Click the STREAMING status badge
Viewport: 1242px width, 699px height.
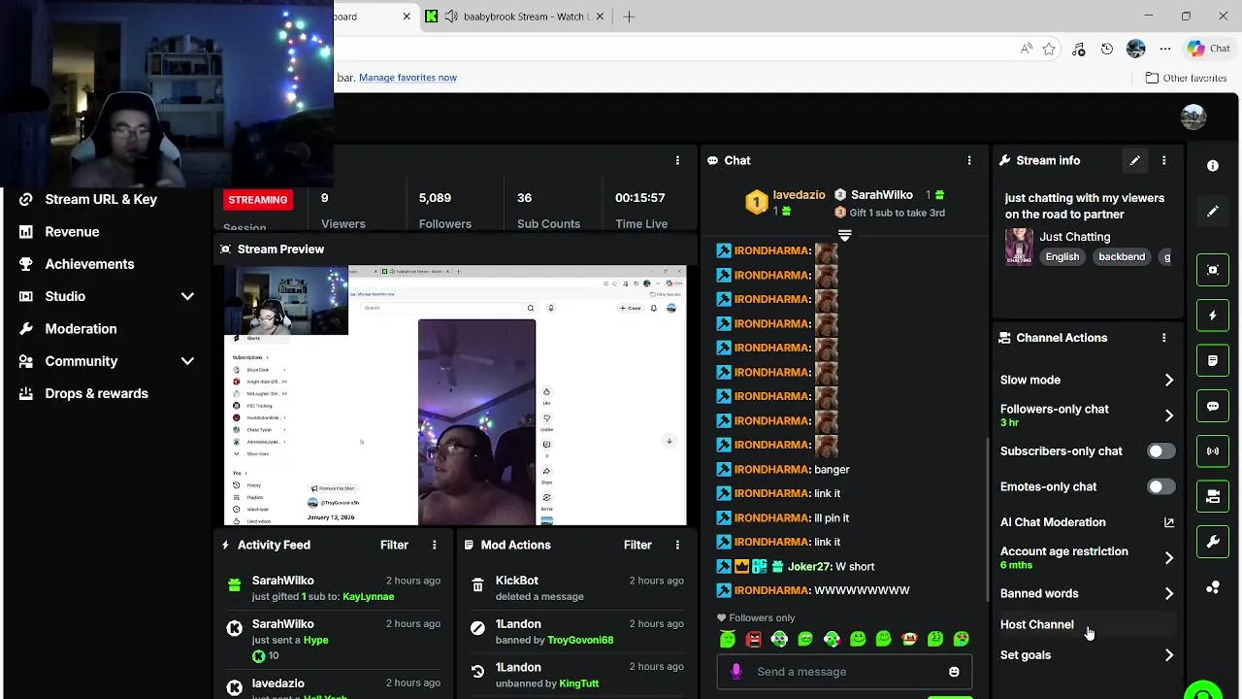[x=258, y=200]
